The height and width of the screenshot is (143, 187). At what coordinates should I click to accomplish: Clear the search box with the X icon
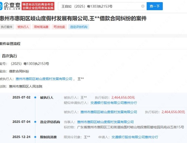coord(143,6)
